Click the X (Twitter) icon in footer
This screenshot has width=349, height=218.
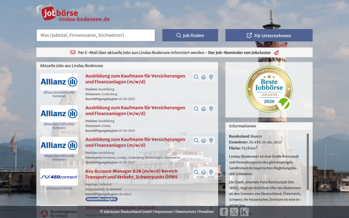(x=234, y=212)
